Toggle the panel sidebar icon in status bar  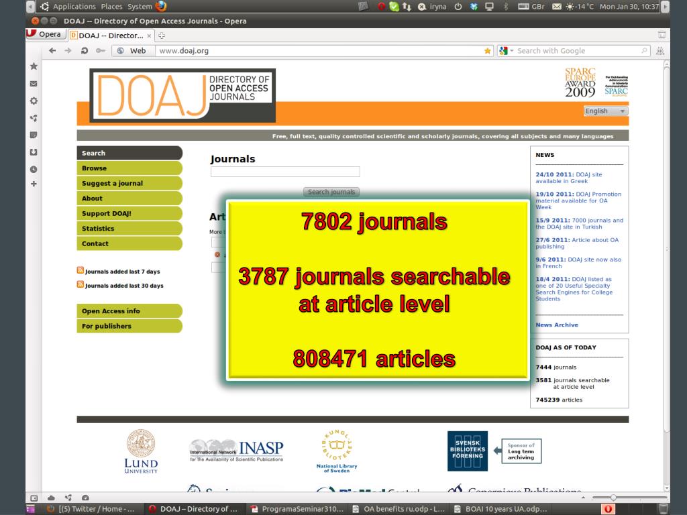click(34, 498)
